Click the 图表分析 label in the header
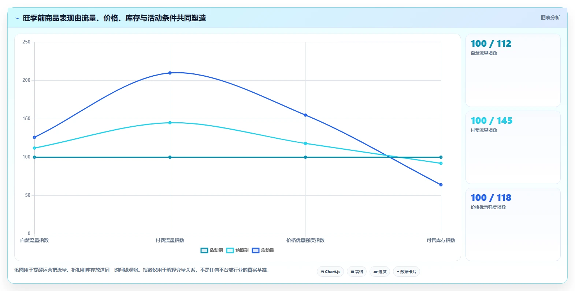 point(550,18)
